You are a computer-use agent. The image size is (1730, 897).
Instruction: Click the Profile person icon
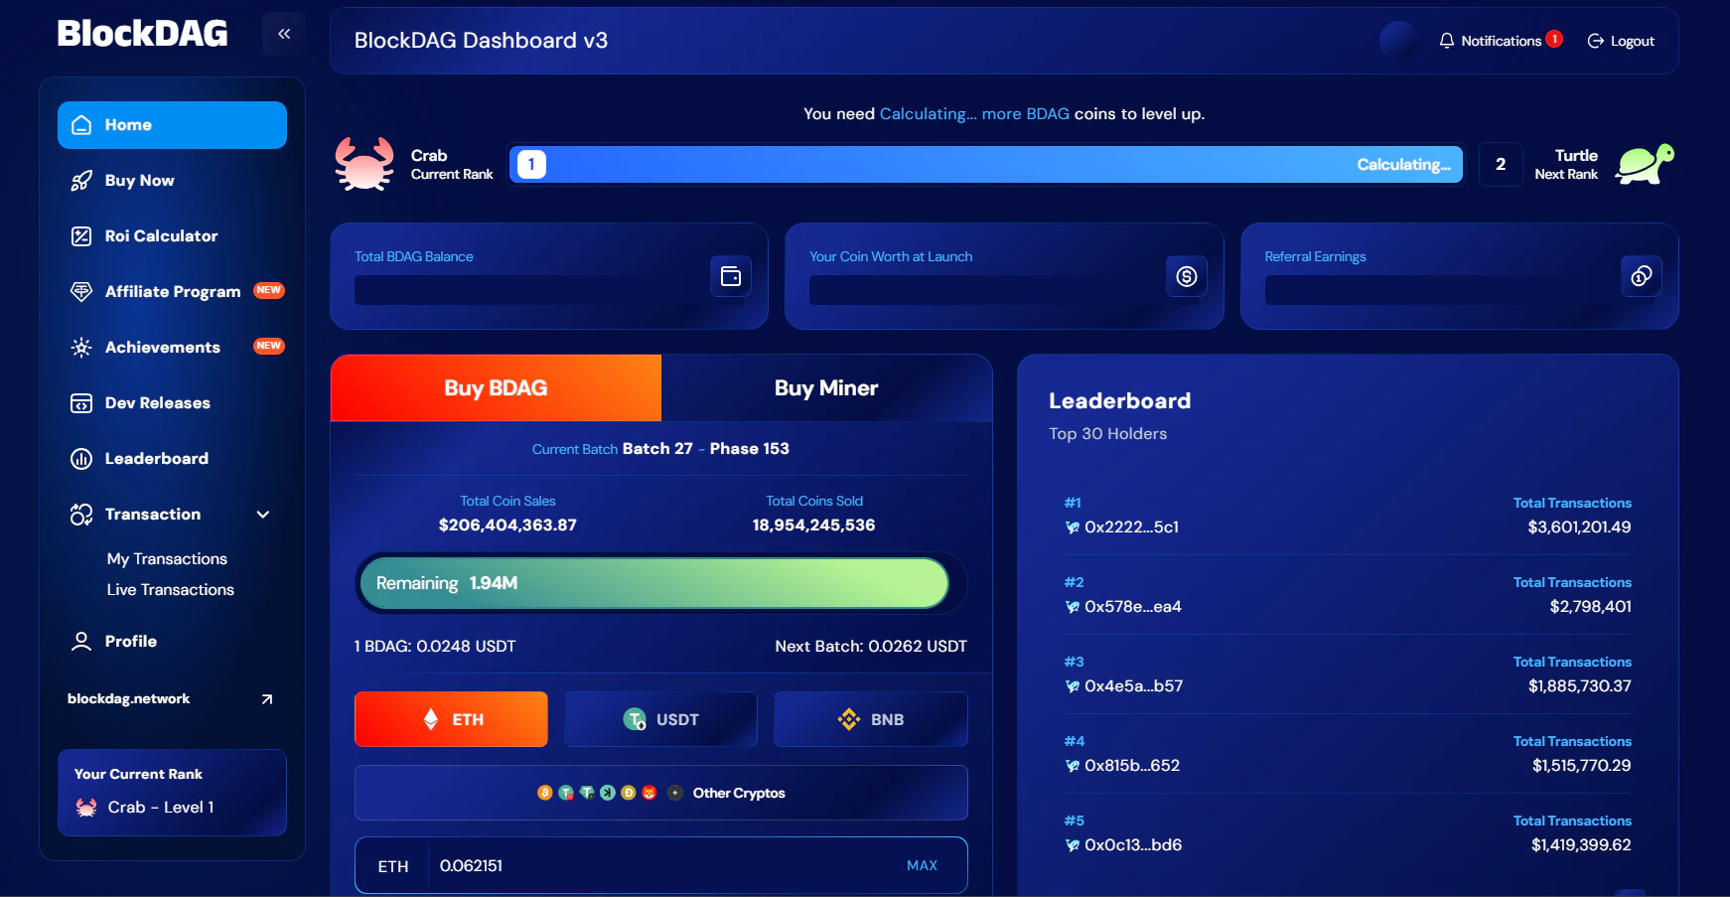coord(81,642)
